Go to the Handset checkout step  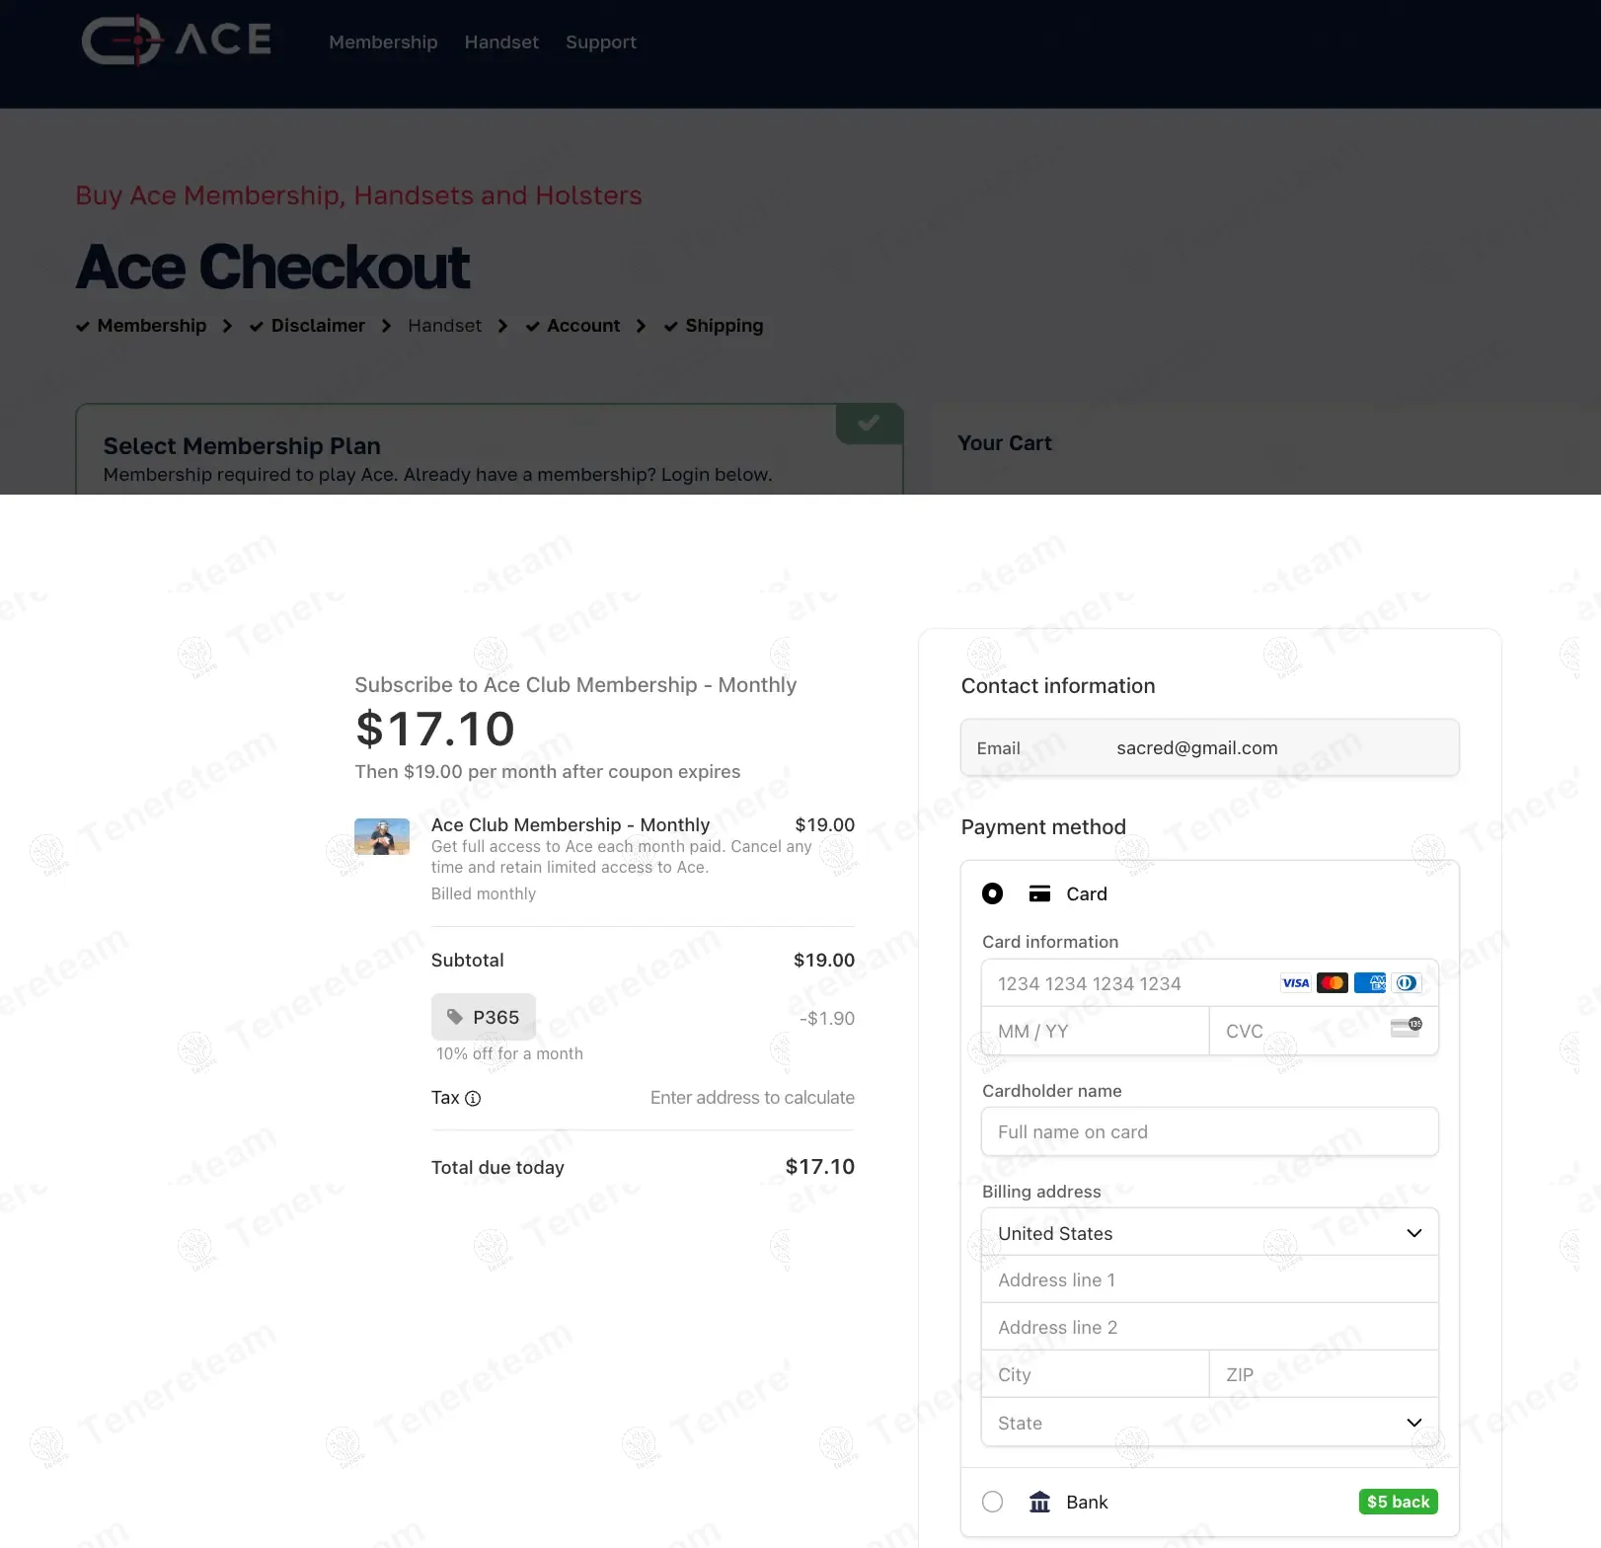coord(444,326)
